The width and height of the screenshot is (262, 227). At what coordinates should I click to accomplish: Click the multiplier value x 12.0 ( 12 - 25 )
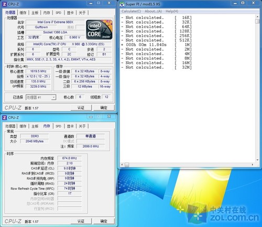pyautogui.click(x=38, y=77)
